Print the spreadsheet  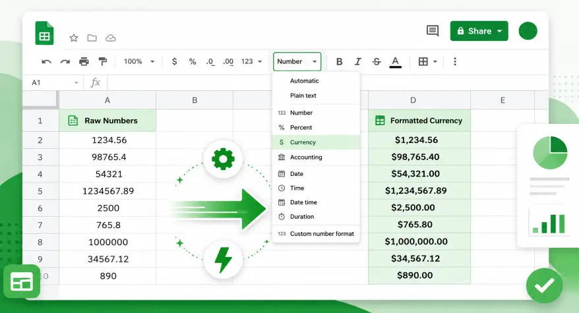[84, 62]
